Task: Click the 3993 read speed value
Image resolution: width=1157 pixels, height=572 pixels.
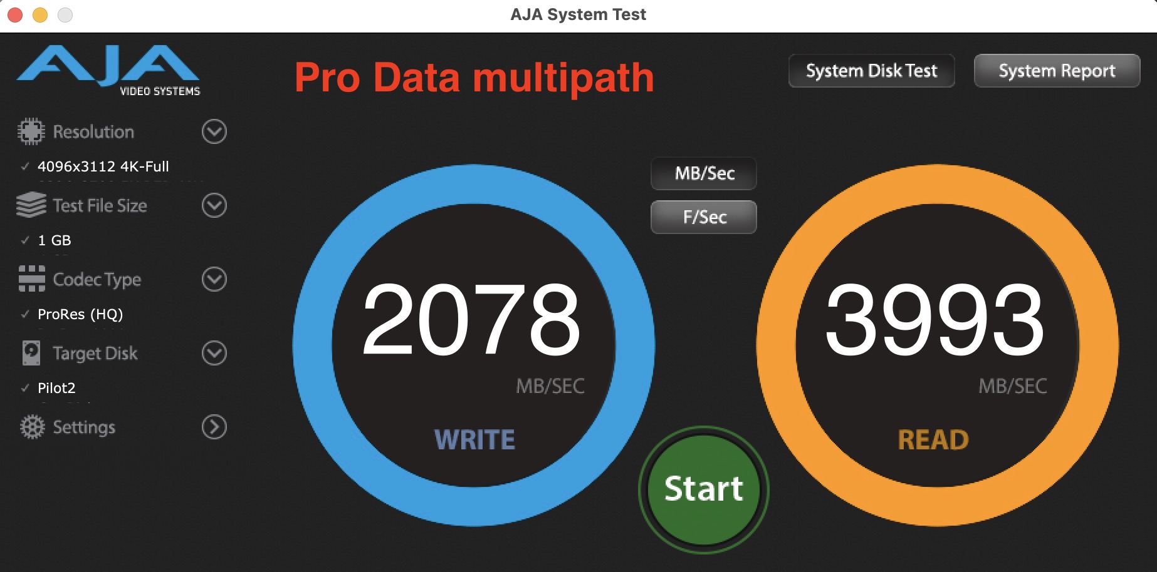Action: [935, 319]
